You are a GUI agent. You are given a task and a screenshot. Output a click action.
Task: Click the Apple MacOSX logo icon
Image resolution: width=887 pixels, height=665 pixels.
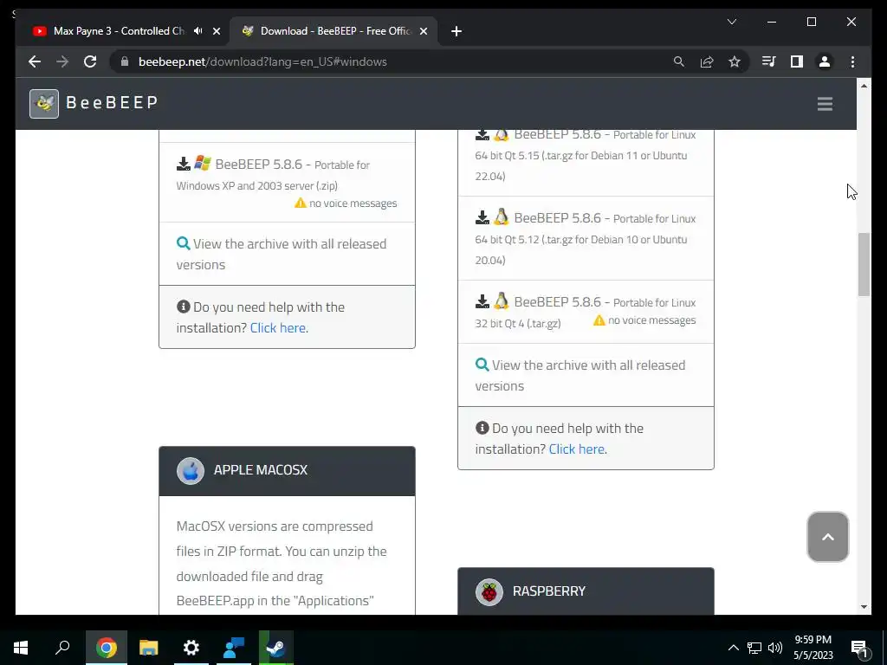191,470
